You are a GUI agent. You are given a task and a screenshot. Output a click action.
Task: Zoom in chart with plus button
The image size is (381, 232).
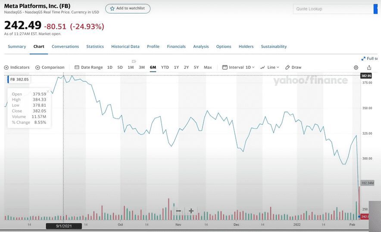click(191, 211)
